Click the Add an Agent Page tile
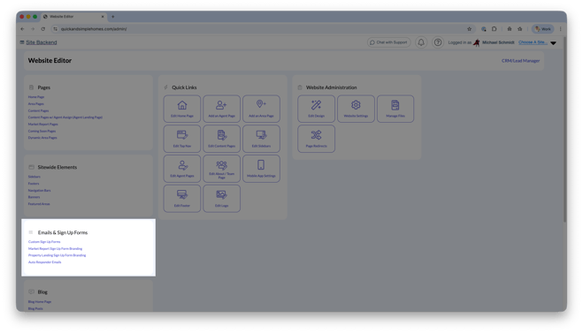 coord(221,109)
